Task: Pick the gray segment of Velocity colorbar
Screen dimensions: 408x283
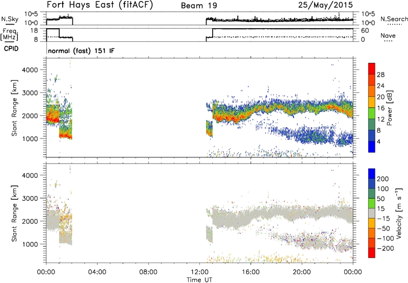Action: point(372,211)
